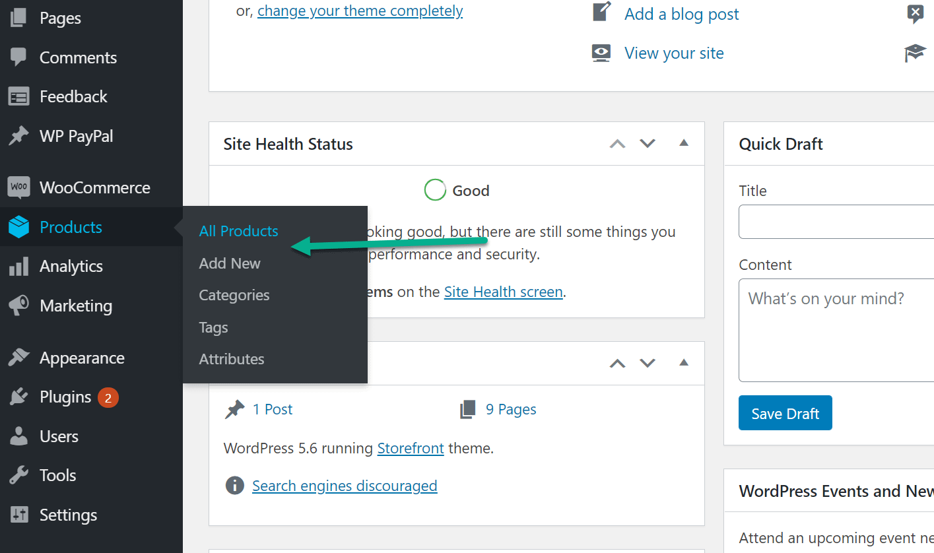
Task: Select the Marketing megaphone icon
Action: [x=18, y=306]
